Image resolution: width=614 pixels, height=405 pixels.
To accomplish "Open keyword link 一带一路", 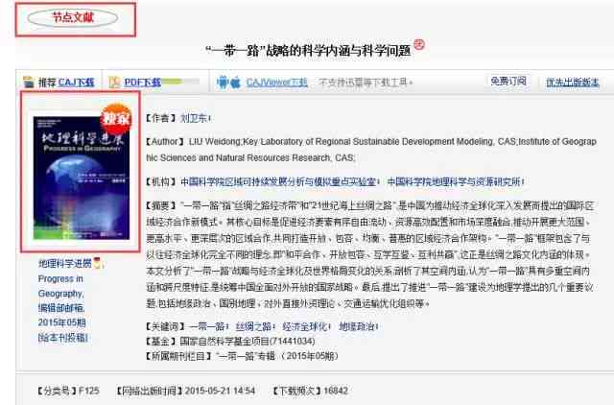I will coord(207,326).
